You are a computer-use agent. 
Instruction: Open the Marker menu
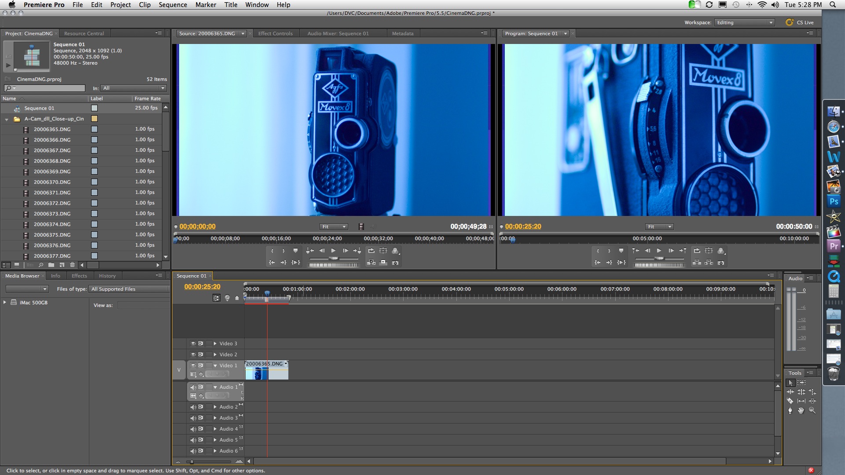[x=206, y=5]
